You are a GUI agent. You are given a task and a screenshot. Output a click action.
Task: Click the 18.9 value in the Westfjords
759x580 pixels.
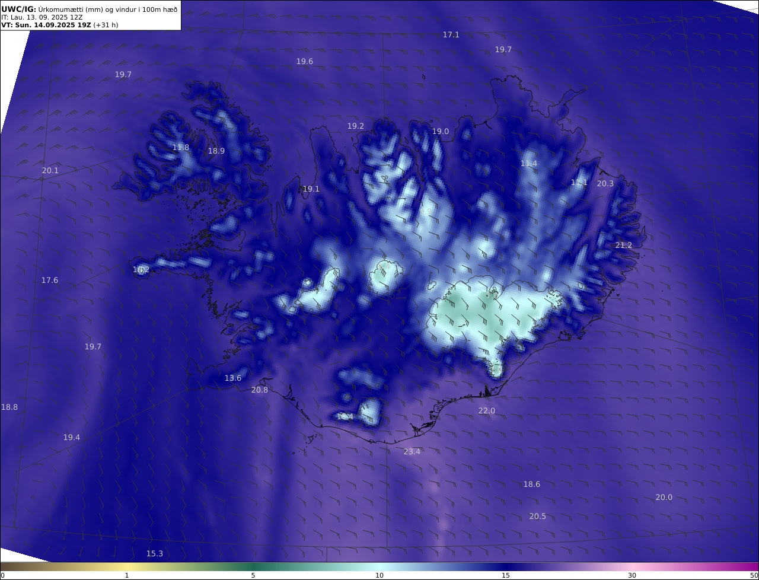(x=216, y=151)
